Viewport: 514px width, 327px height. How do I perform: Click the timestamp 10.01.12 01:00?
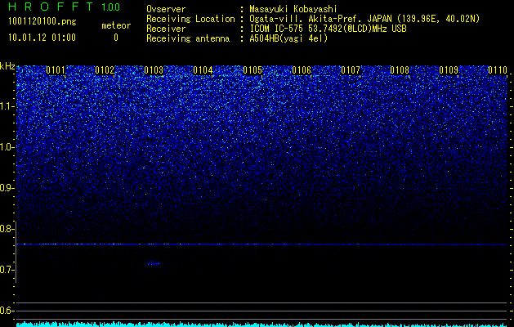point(42,38)
